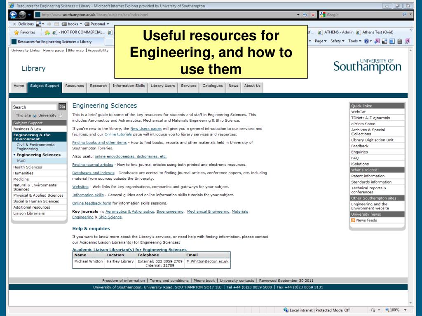Open the recent pages dropdown beside Forward
Screen dimensions: 422x316
(x=29, y=15)
